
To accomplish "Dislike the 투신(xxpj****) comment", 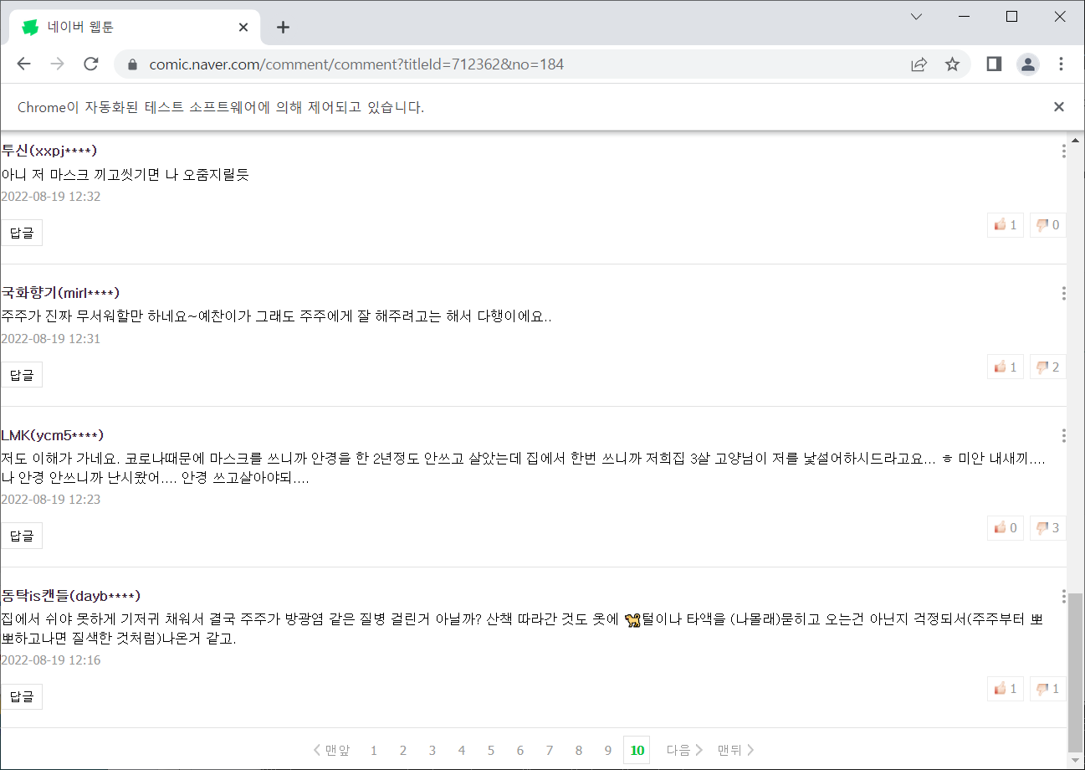I will pos(1048,224).
